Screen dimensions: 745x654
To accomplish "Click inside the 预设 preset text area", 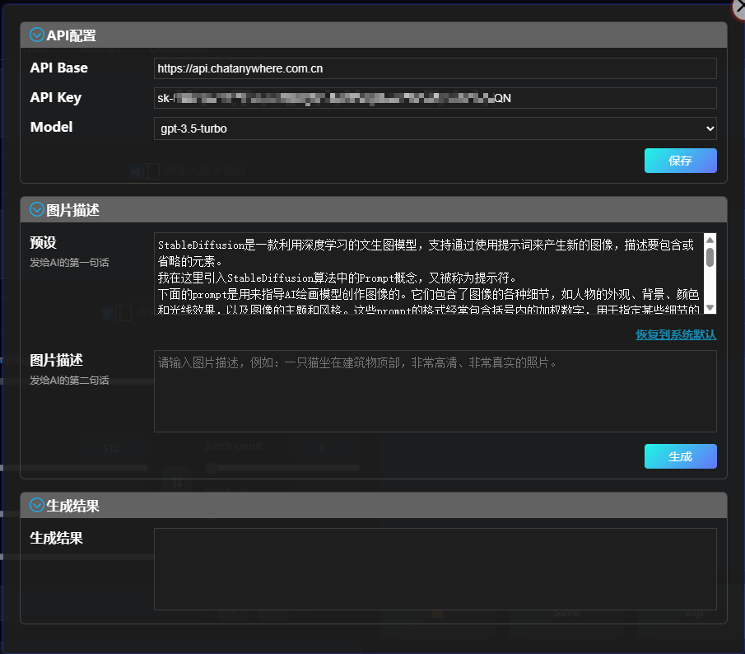I will [426, 273].
